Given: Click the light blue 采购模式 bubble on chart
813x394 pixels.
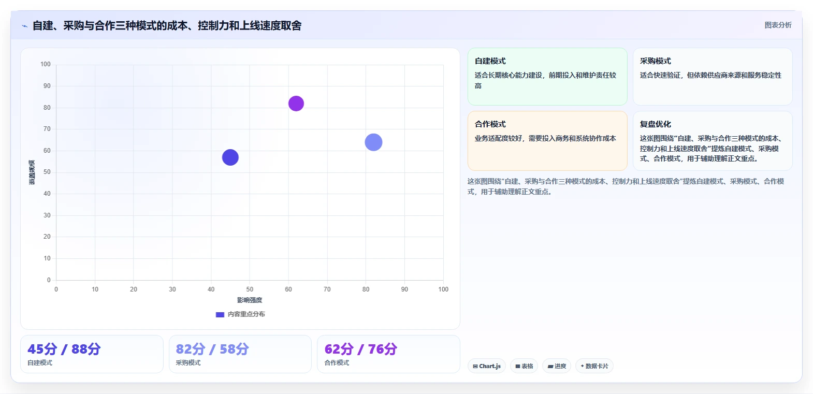Looking at the screenshot, I should 373,142.
